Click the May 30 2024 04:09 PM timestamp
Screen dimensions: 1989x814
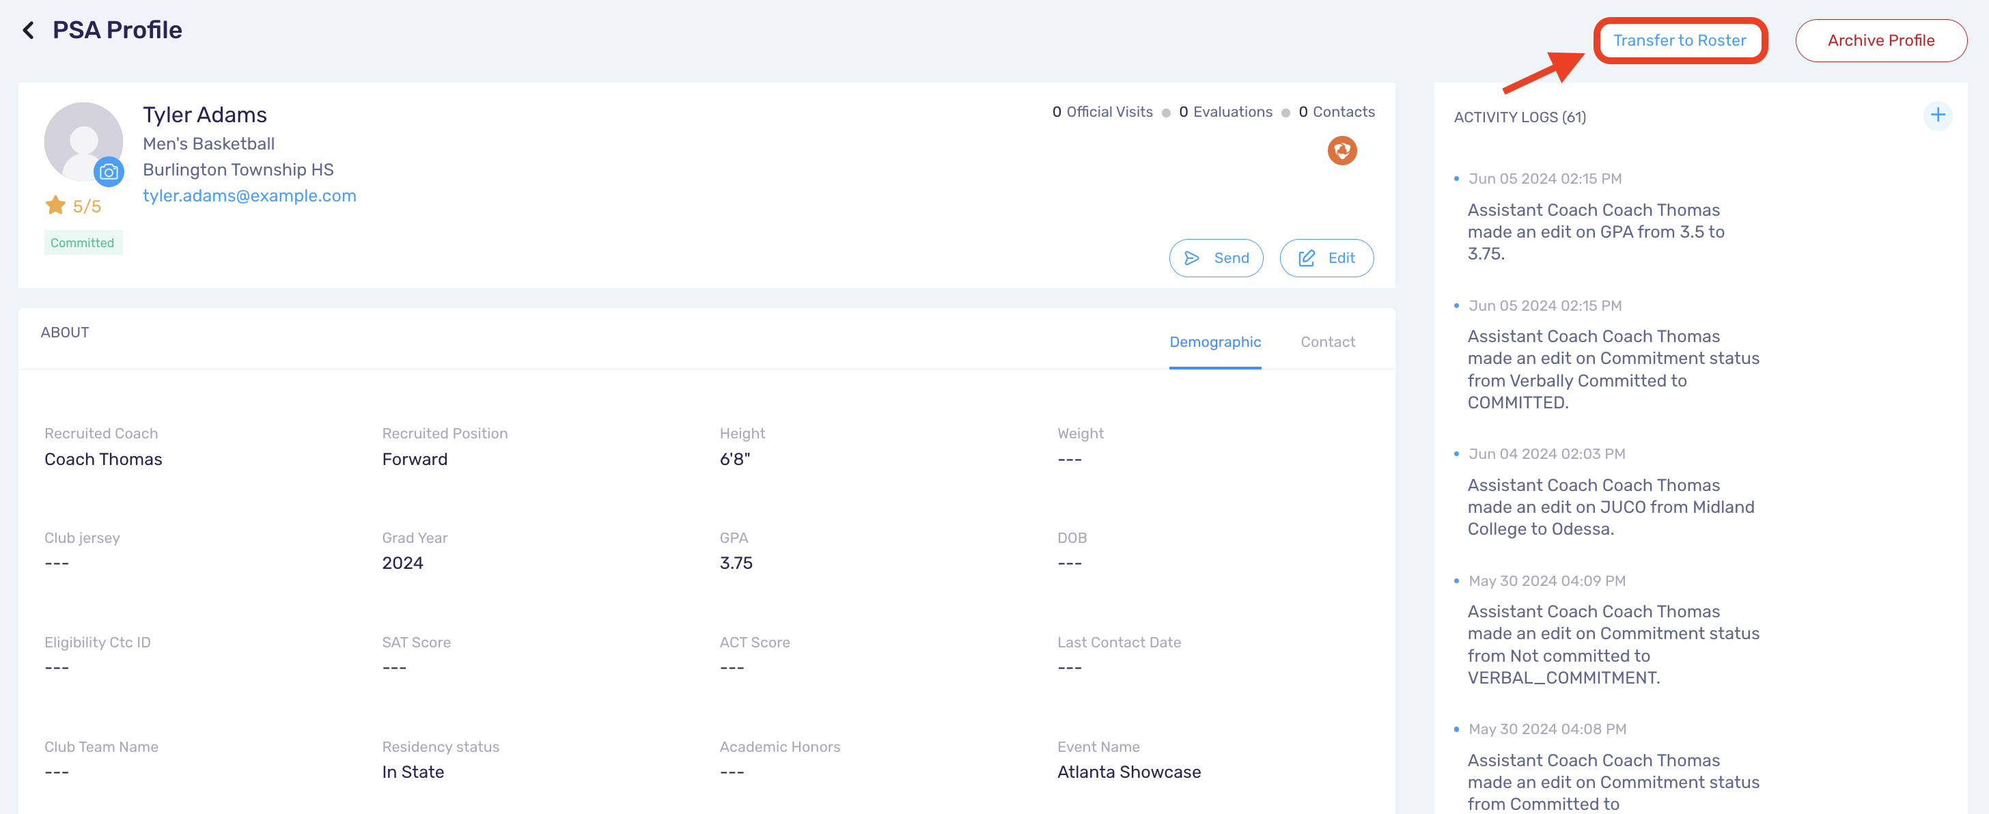click(1546, 580)
